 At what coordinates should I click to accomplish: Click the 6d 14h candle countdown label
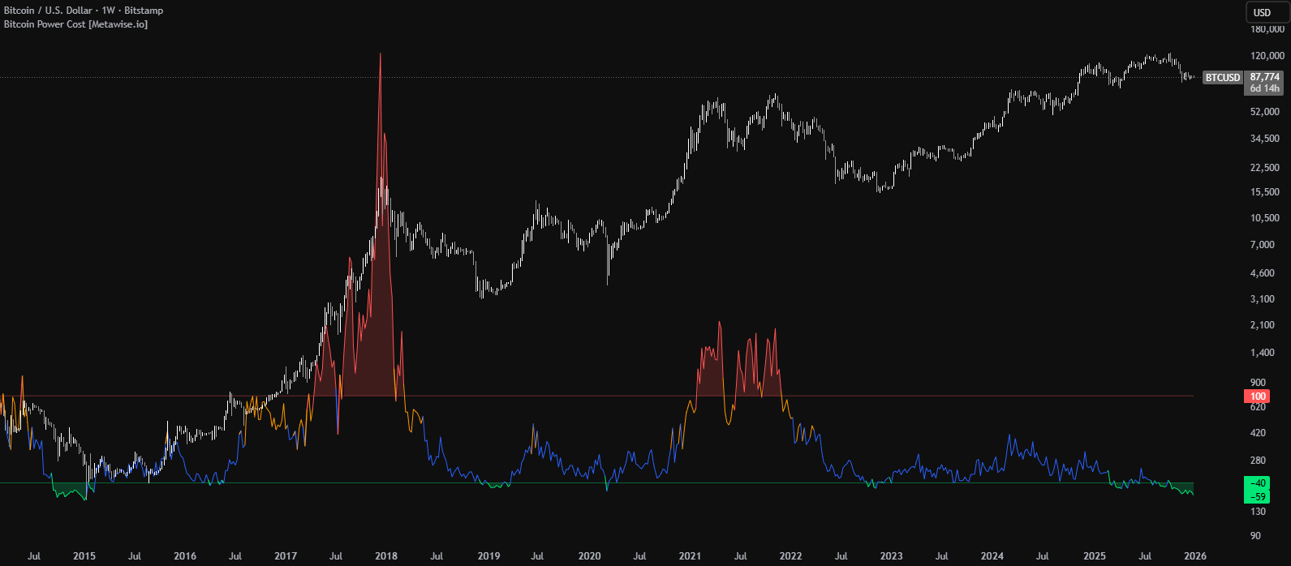click(x=1264, y=88)
